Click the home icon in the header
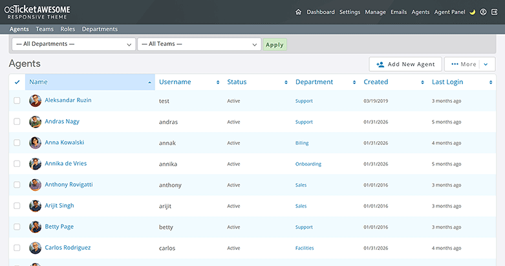 coord(298,12)
